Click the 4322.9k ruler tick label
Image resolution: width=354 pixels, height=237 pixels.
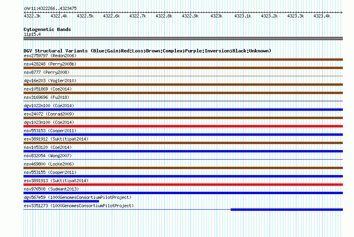[190, 16]
